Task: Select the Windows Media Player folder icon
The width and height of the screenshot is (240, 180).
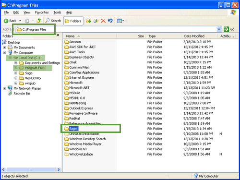Action: (66, 144)
